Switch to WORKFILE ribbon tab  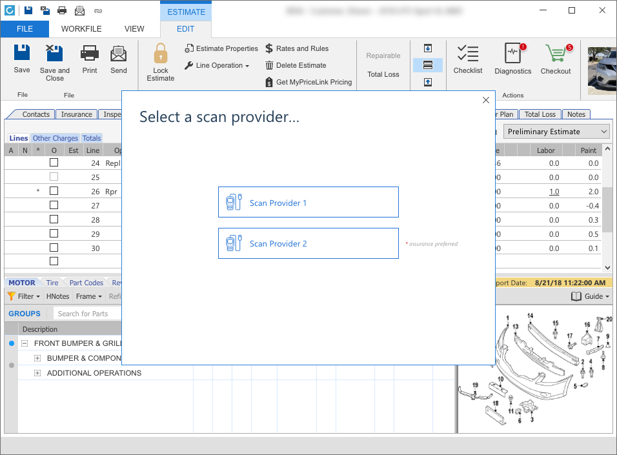click(x=81, y=29)
